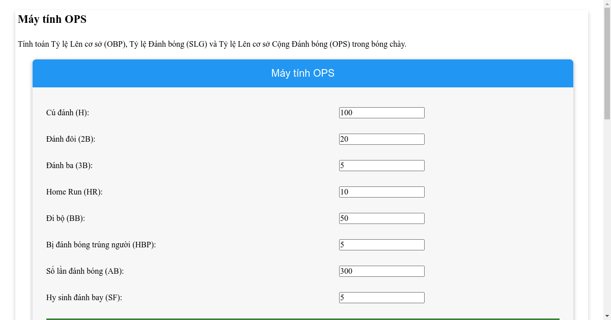The width and height of the screenshot is (611, 320).
Task: Select the Số lần đánh bóng (AB) field
Action: (381, 271)
